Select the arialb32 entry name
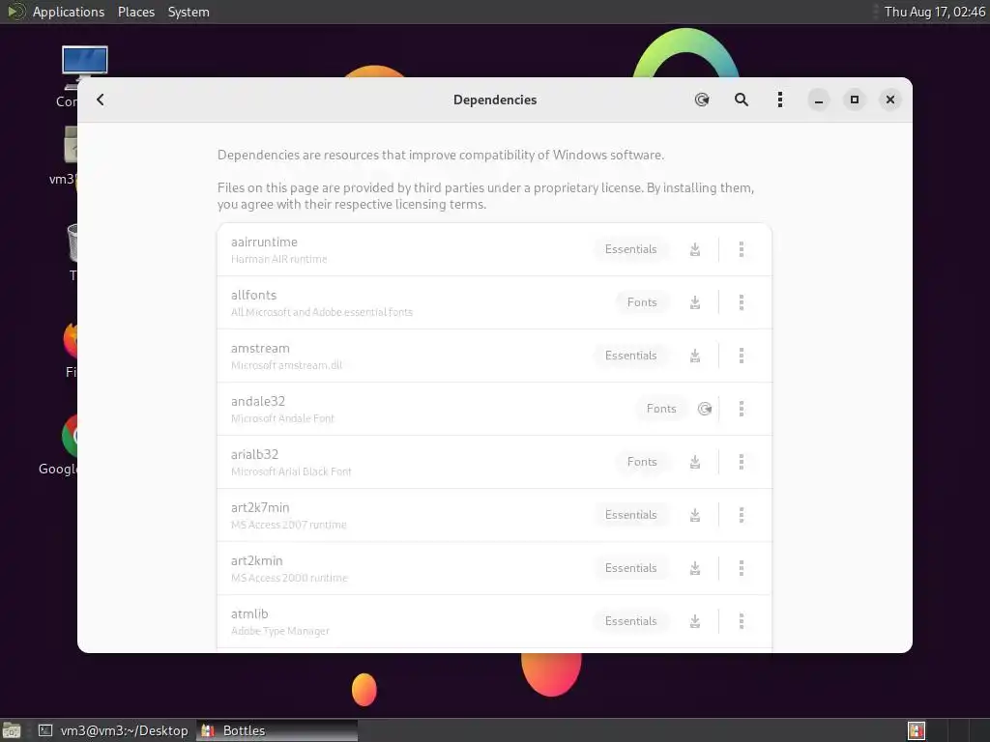 (254, 454)
